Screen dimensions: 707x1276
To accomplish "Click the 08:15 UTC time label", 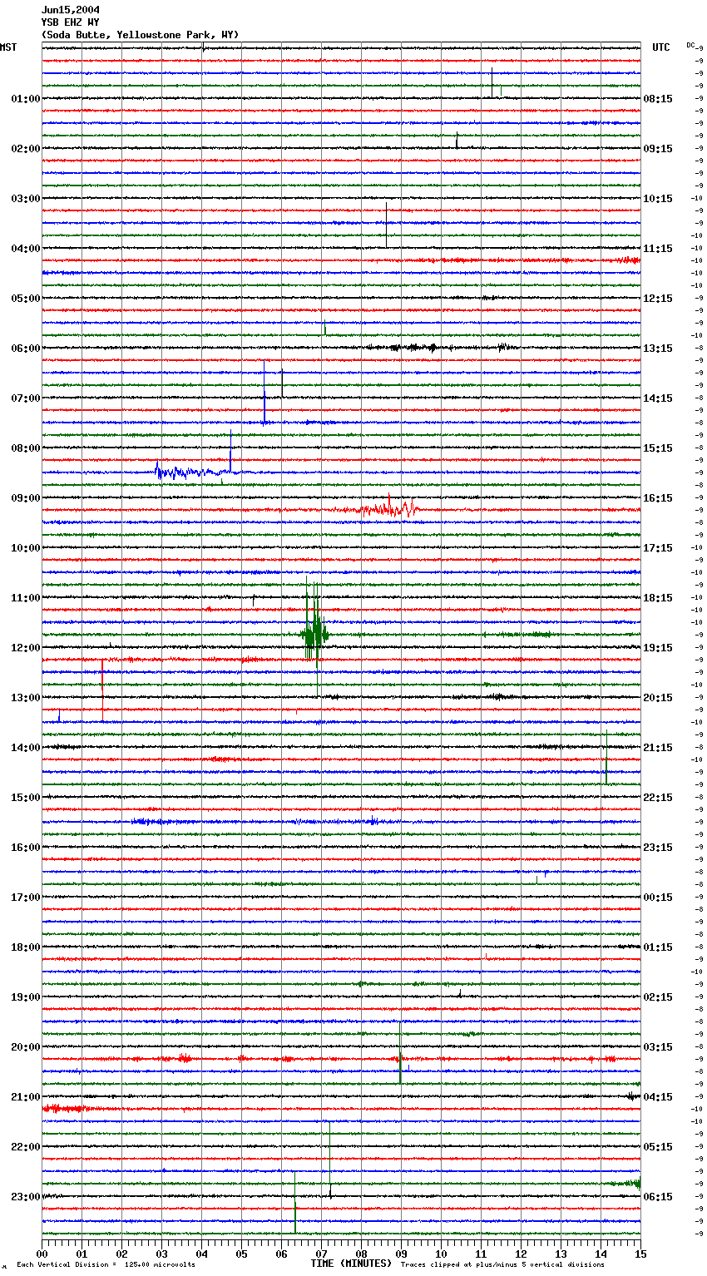I will tap(658, 99).
